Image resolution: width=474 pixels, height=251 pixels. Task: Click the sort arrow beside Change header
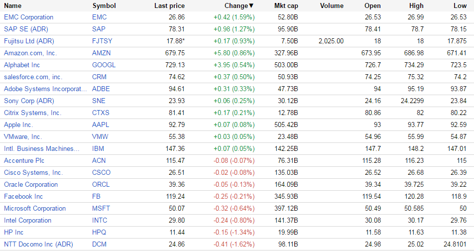coord(251,6)
